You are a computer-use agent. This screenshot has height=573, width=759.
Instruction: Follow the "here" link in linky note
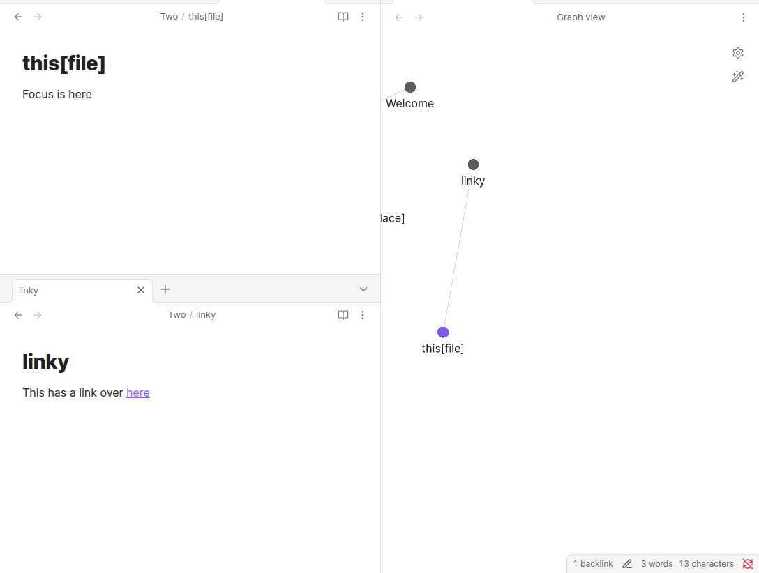point(138,392)
